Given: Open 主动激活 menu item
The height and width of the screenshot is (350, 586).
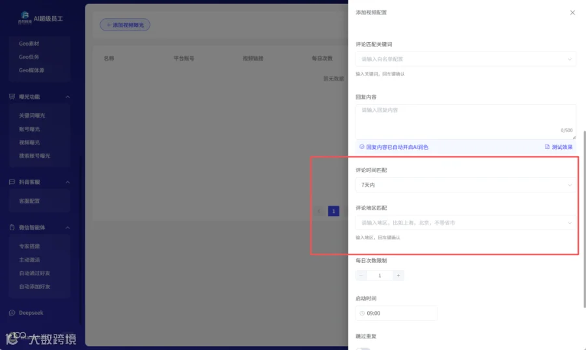Looking at the screenshot, I should point(29,260).
